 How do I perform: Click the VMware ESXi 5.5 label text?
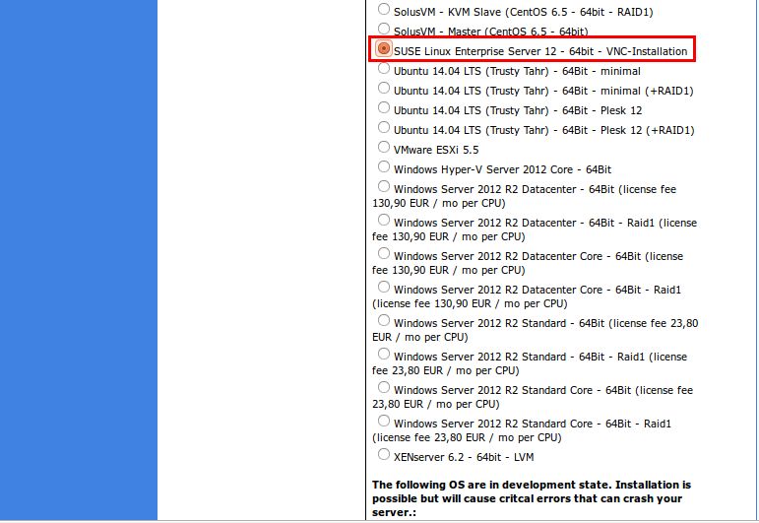(x=436, y=150)
